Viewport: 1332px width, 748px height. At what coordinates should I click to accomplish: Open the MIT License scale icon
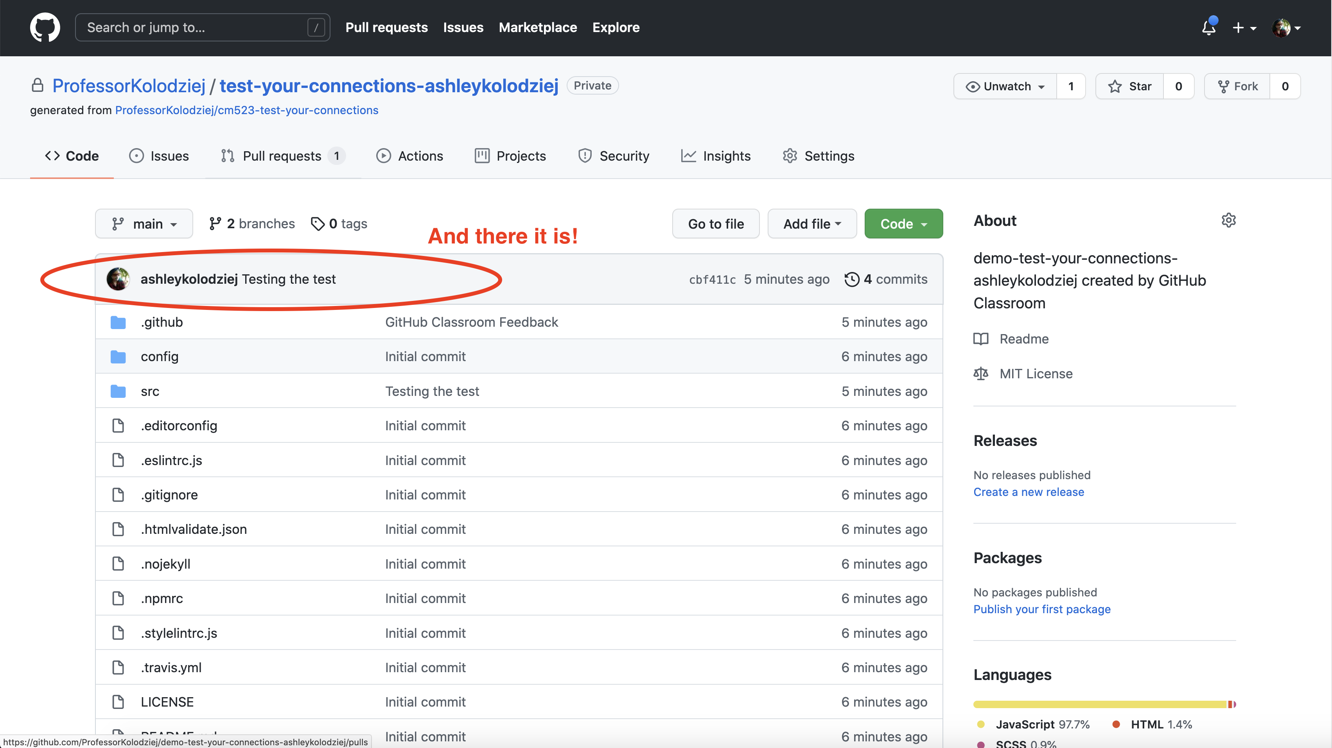pos(981,374)
